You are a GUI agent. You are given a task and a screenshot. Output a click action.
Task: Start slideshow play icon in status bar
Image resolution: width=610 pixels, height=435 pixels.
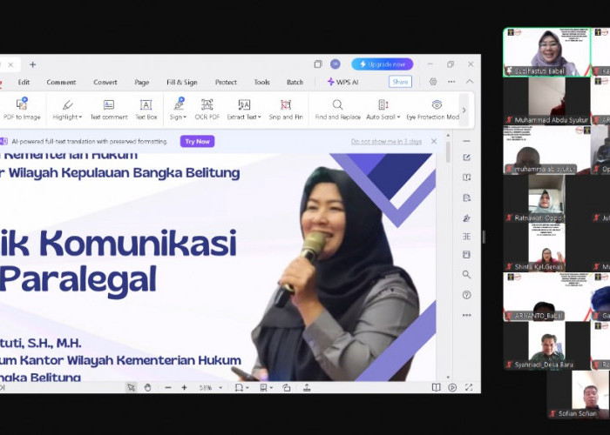(x=452, y=387)
